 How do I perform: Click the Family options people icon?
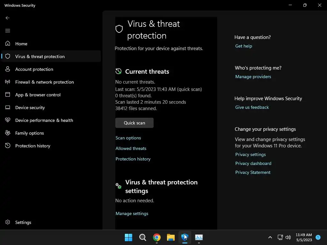pos(8,133)
